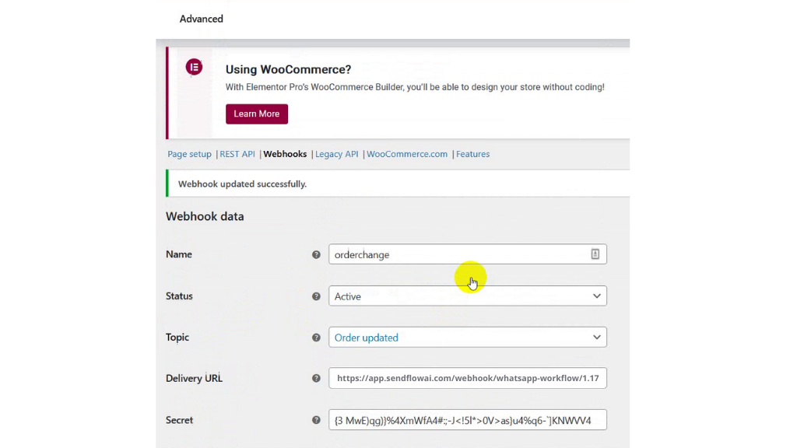Switch to the Advanced tab
This screenshot has height=448, width=797.
point(202,19)
